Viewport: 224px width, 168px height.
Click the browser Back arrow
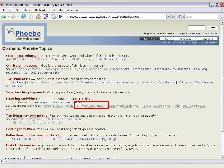coord(4,17)
